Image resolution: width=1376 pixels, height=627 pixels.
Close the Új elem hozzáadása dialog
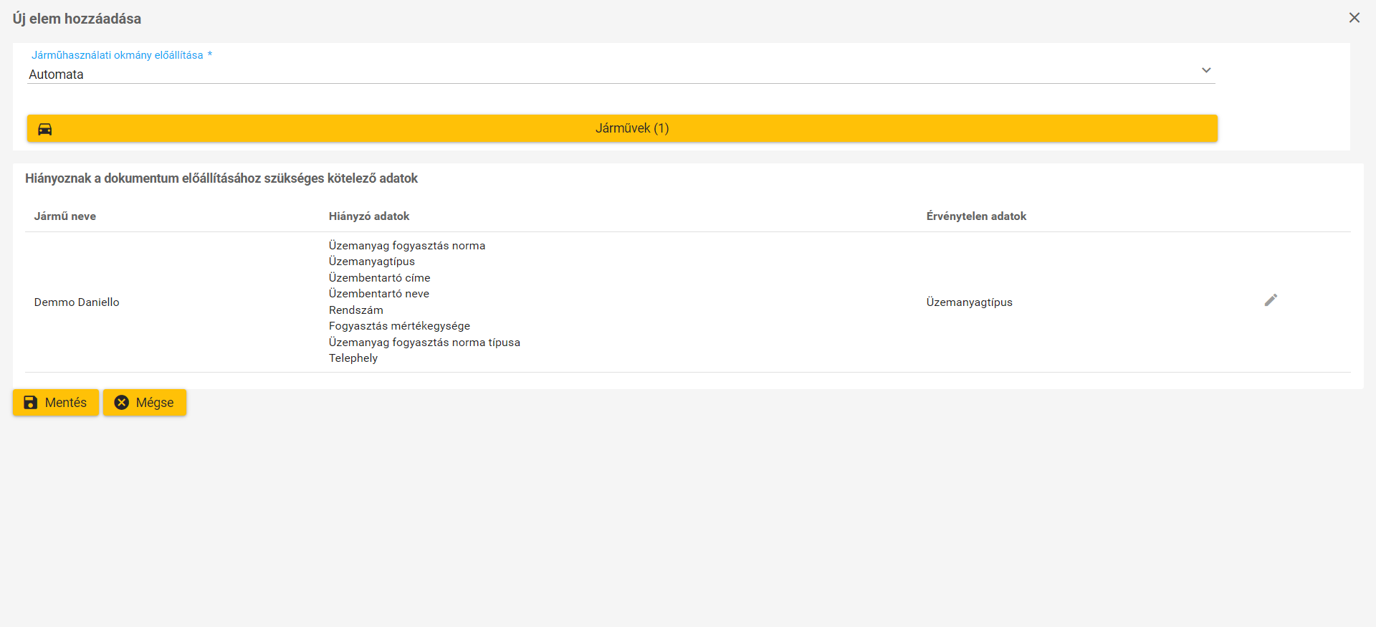point(1354,18)
